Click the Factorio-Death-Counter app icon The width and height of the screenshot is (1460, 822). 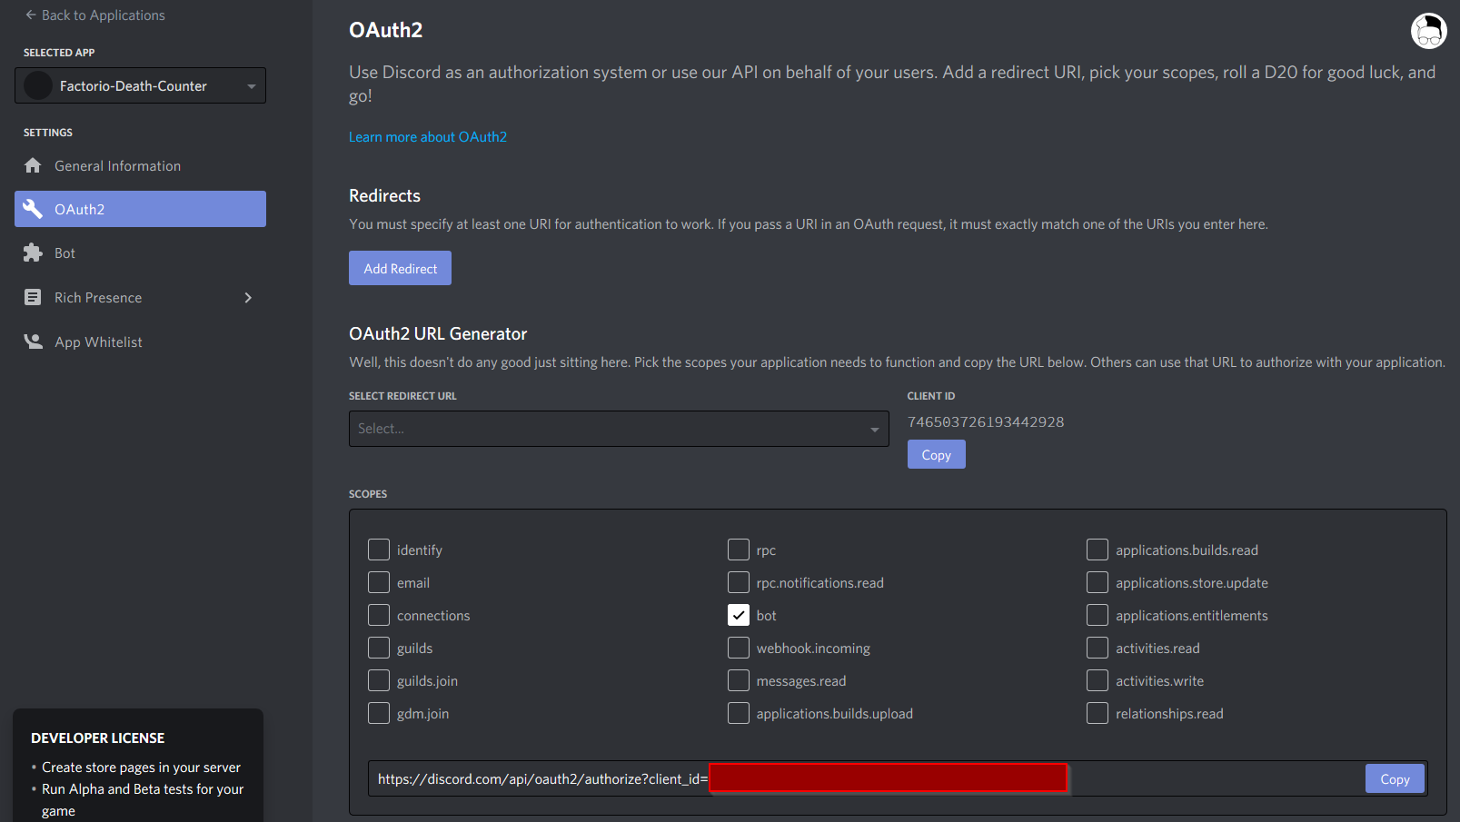coord(38,85)
